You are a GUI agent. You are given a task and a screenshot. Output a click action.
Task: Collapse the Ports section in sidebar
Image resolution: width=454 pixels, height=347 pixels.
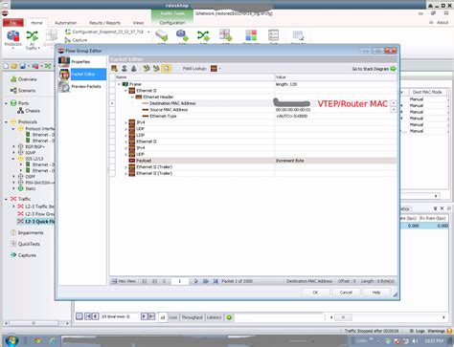click(x=6, y=103)
